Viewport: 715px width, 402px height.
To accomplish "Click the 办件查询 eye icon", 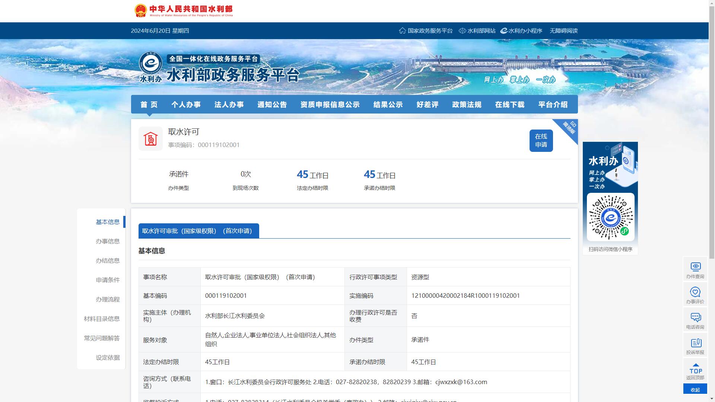I will tap(695, 267).
